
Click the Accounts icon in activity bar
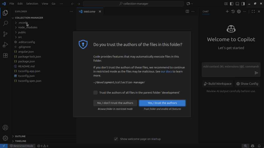5,128
